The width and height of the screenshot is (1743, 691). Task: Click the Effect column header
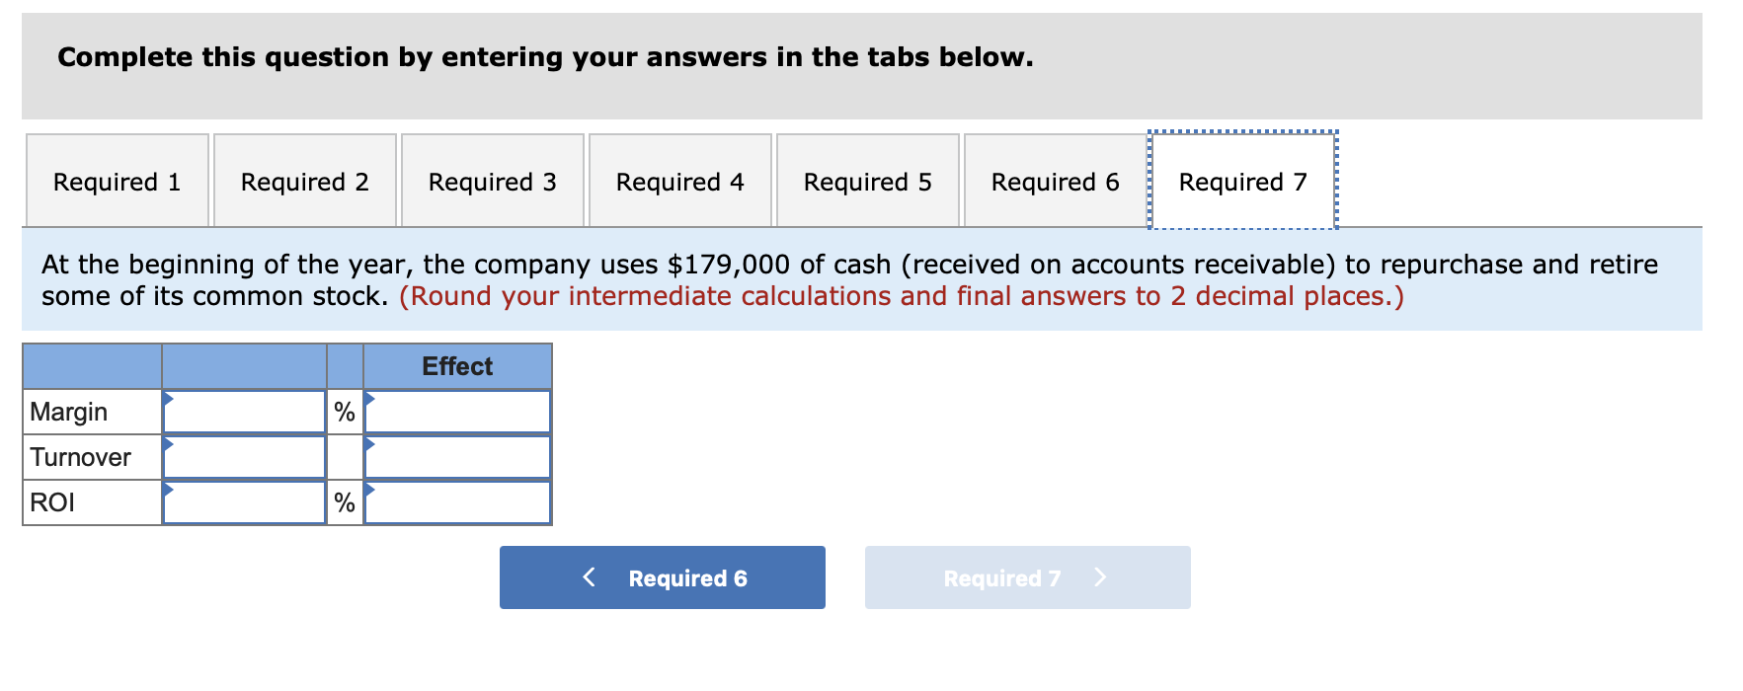(456, 366)
